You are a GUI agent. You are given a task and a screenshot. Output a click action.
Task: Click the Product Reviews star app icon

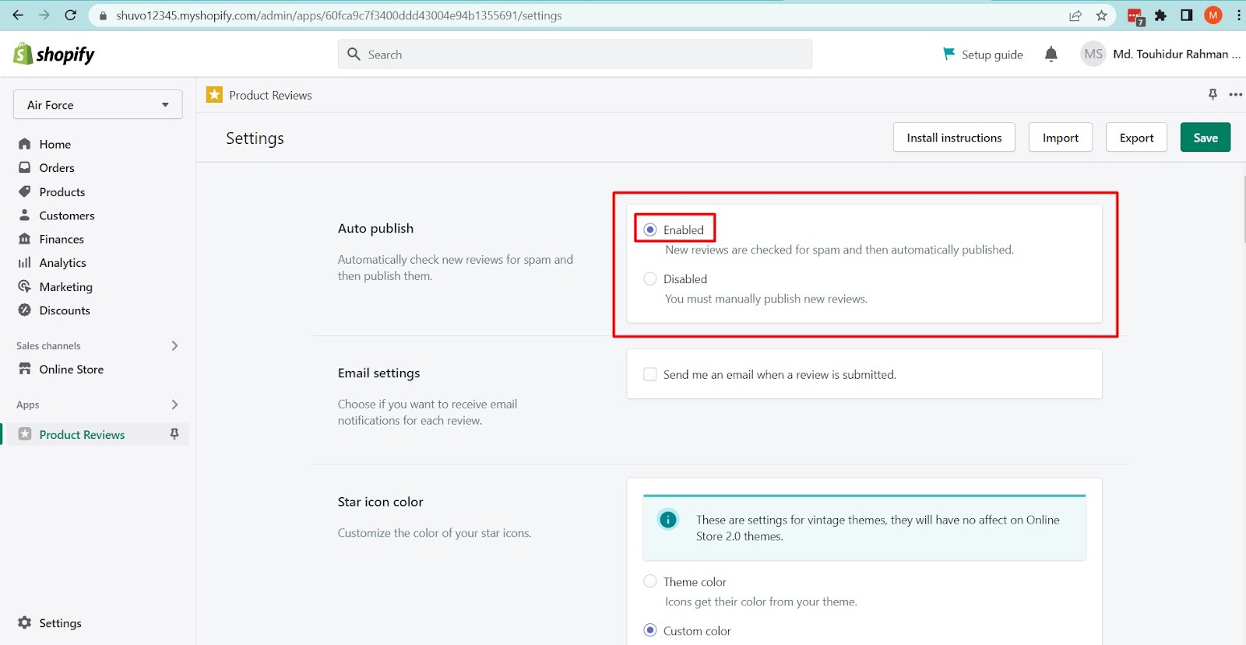coord(214,95)
